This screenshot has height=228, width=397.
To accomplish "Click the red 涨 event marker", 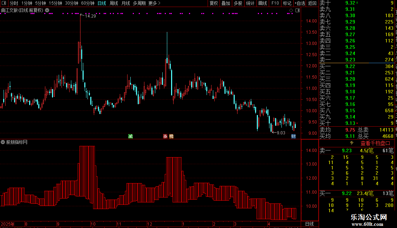I will pos(165,136).
